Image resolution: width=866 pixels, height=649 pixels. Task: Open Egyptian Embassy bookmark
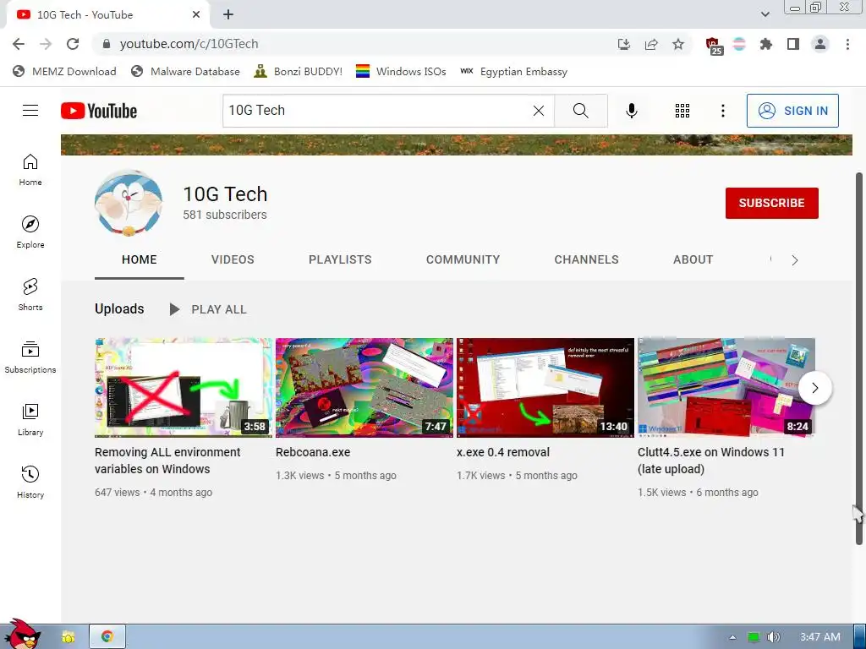pyautogui.click(x=513, y=72)
